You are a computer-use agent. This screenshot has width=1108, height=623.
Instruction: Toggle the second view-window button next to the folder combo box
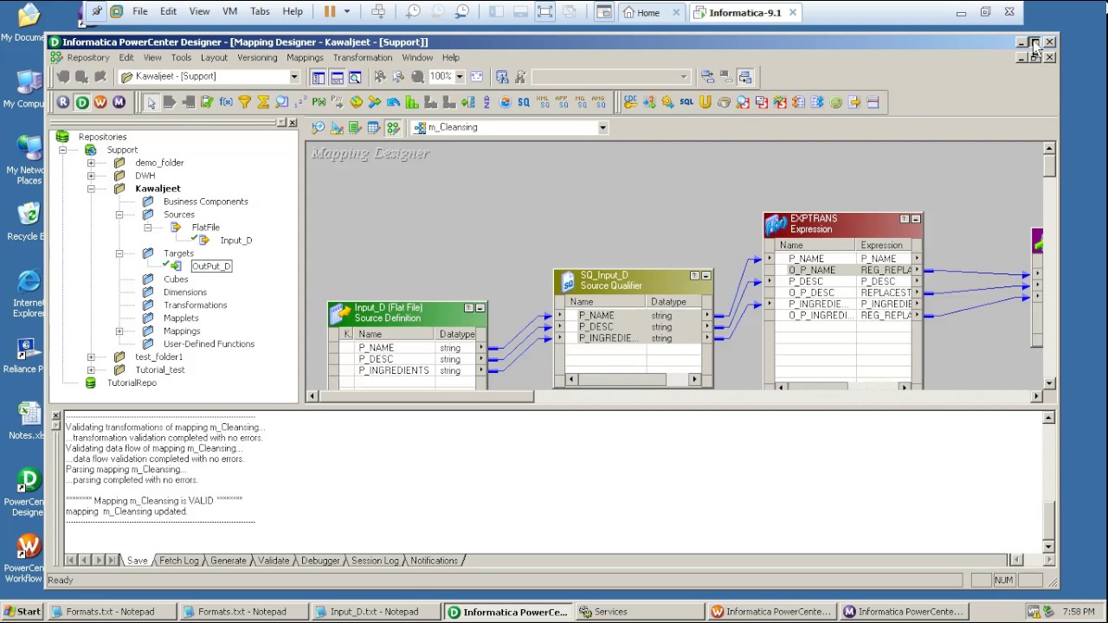coord(337,77)
